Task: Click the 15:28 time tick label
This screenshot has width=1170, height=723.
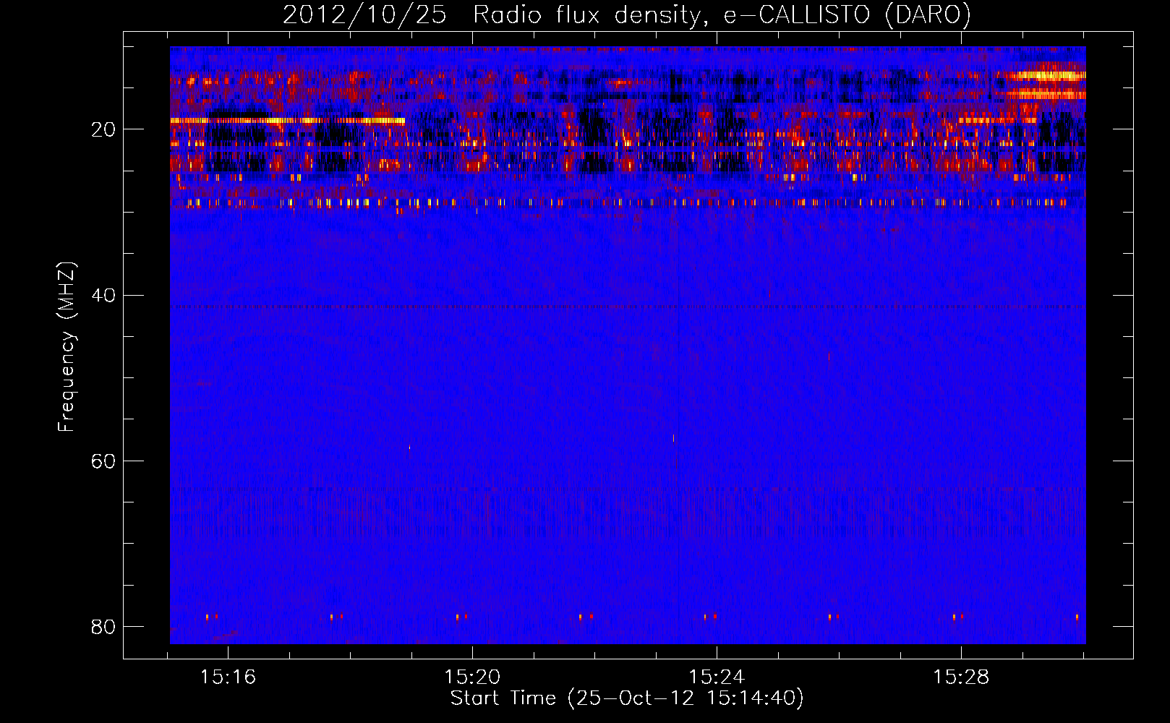Action: pyautogui.click(x=961, y=677)
